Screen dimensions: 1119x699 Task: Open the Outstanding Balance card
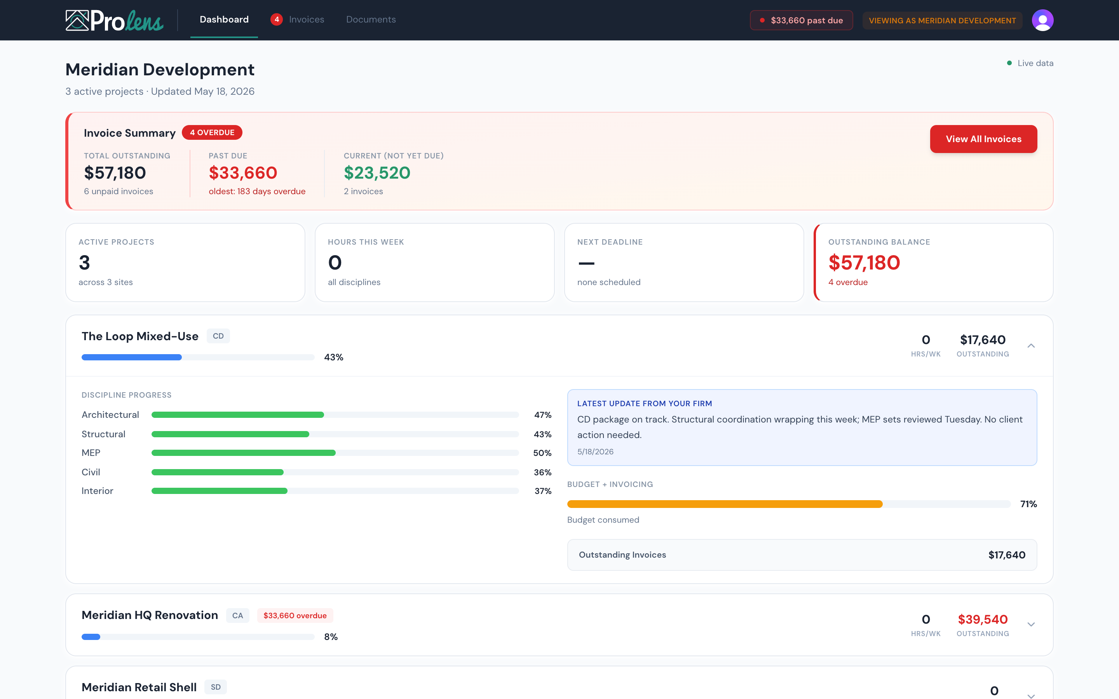[934, 263]
